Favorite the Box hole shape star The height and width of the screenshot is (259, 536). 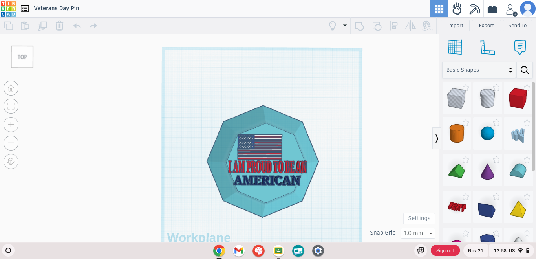466,87
